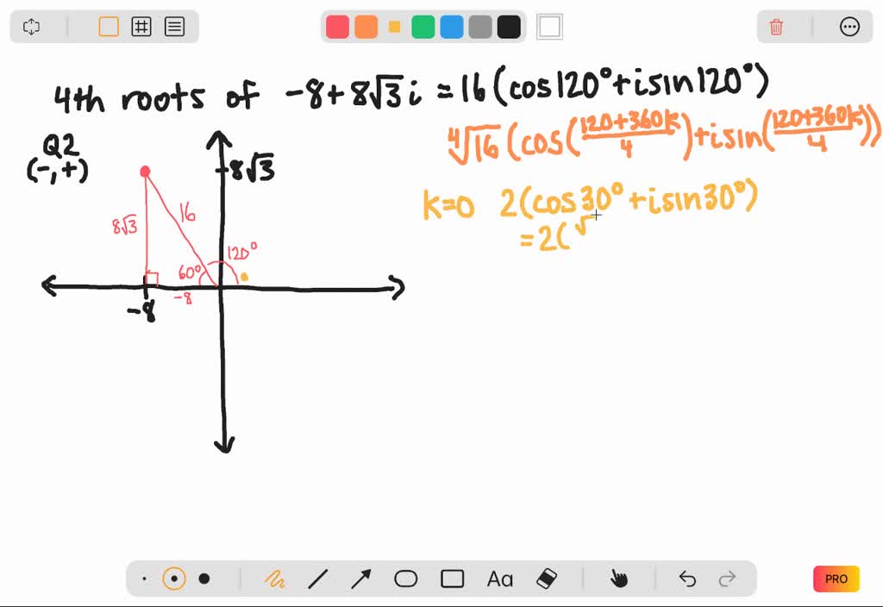Screen dimensions: 883x607
Task: Select the ellipse shape tool
Action: (x=406, y=579)
